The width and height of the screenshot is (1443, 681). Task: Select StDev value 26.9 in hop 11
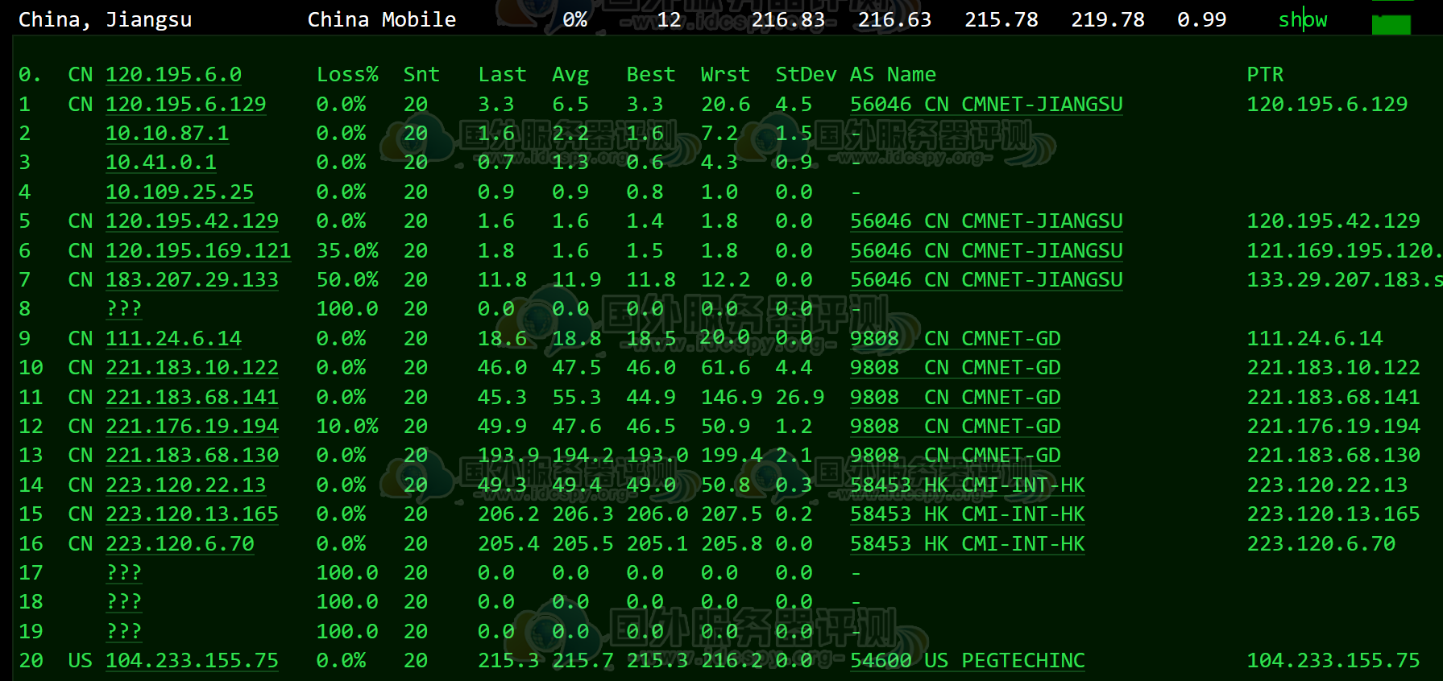point(800,398)
